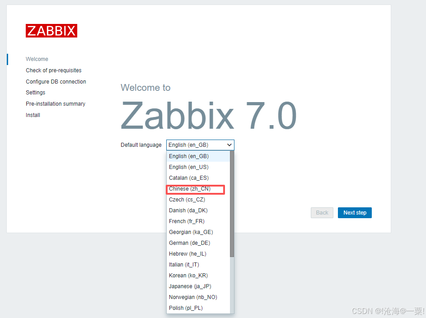Click the Next step button

(x=355, y=213)
